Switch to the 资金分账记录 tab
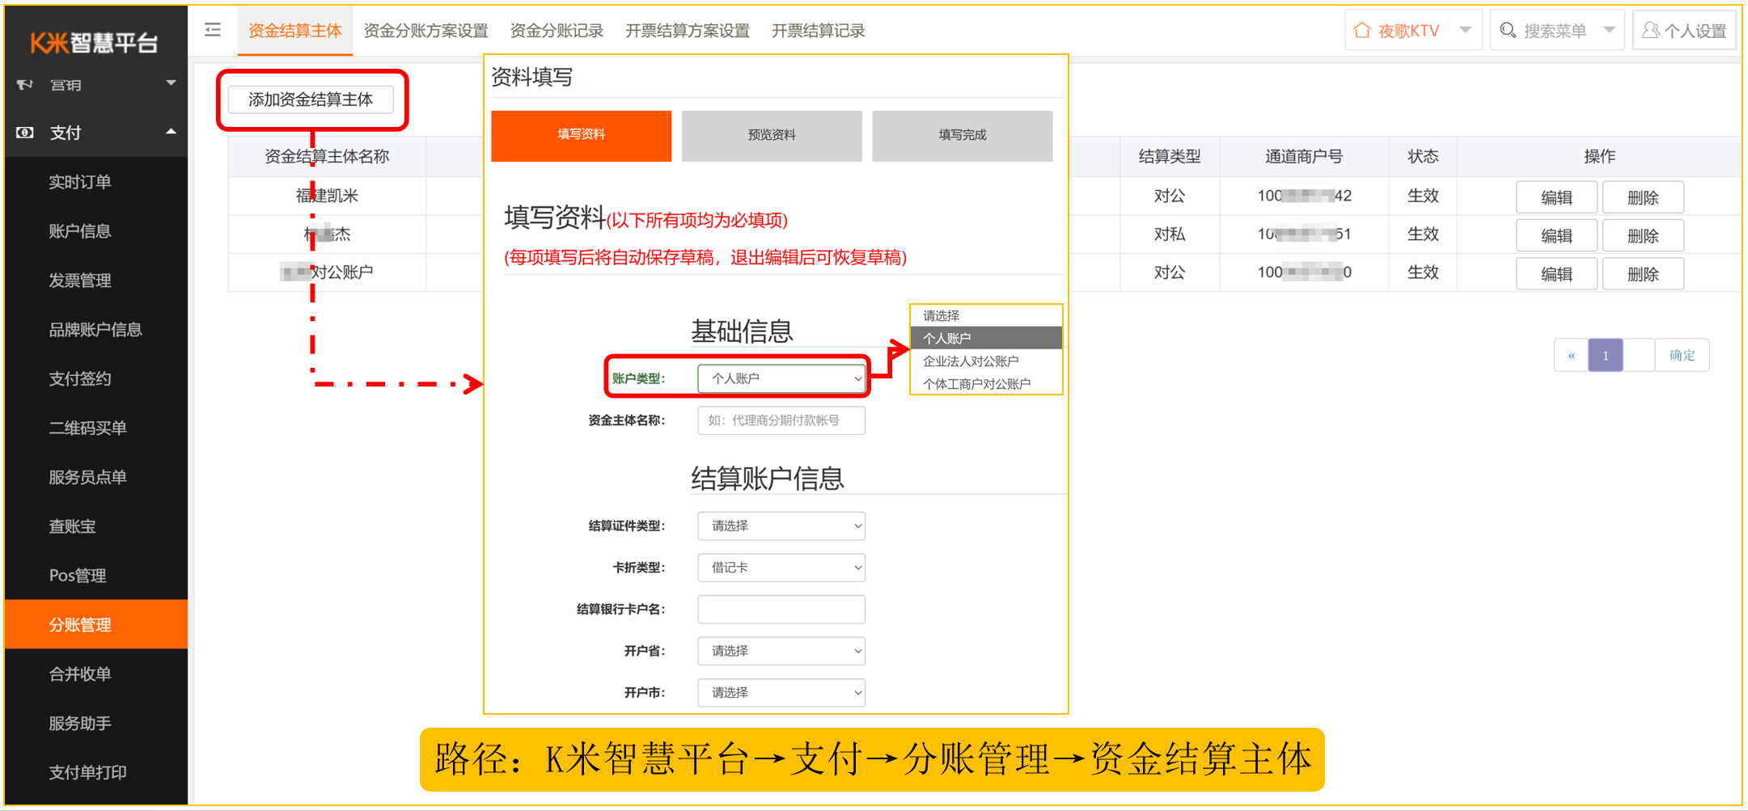Image resolution: width=1748 pixels, height=811 pixels. (557, 31)
